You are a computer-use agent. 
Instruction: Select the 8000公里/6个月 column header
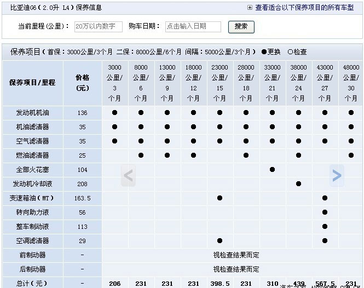[x=141, y=83]
